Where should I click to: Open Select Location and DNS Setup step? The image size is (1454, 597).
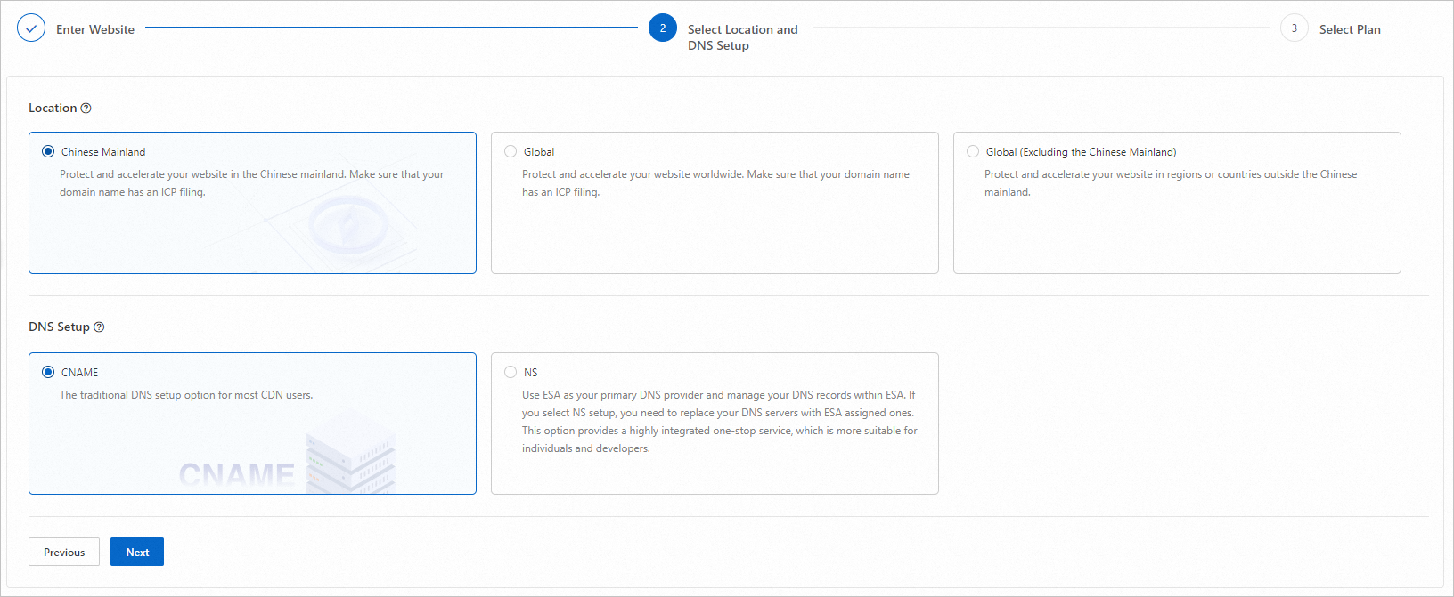tap(743, 37)
